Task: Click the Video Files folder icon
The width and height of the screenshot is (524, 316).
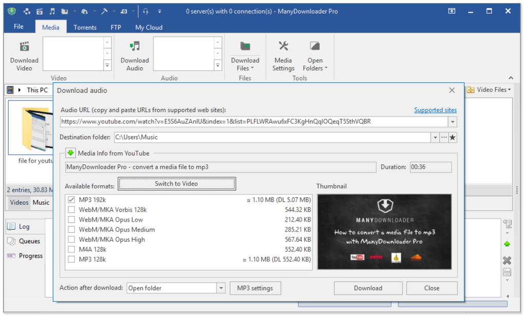Action: coord(471,90)
